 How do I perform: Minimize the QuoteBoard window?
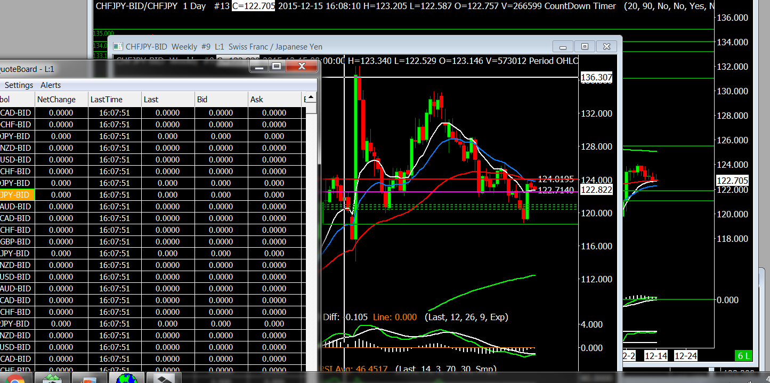point(260,67)
